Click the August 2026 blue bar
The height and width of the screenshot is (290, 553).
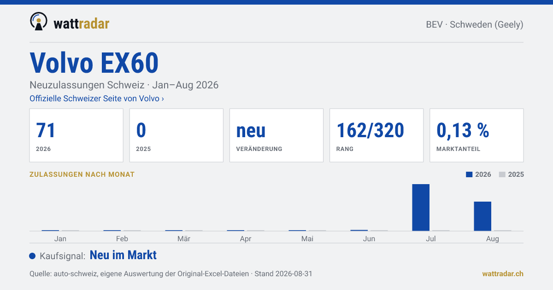pyautogui.click(x=482, y=216)
